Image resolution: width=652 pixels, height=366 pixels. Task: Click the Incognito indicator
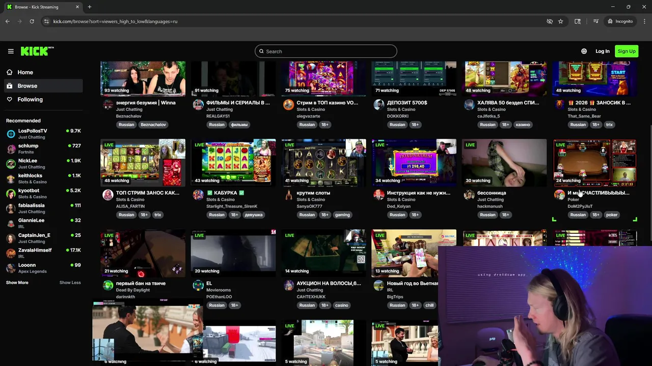620,21
